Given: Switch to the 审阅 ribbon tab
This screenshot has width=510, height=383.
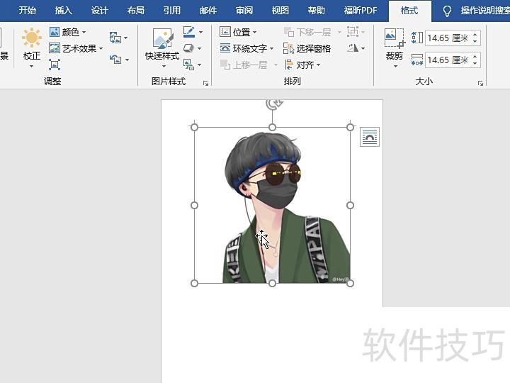Looking at the screenshot, I should point(244,11).
